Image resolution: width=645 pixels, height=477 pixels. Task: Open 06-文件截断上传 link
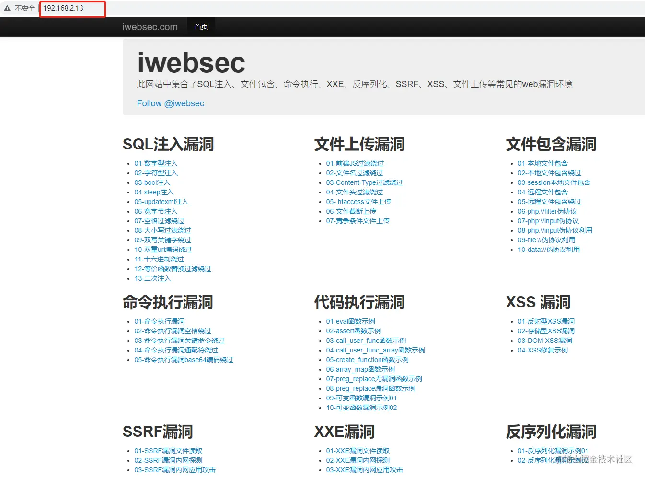click(x=351, y=211)
